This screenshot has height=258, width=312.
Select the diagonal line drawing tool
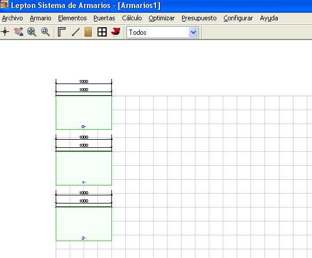pos(75,32)
